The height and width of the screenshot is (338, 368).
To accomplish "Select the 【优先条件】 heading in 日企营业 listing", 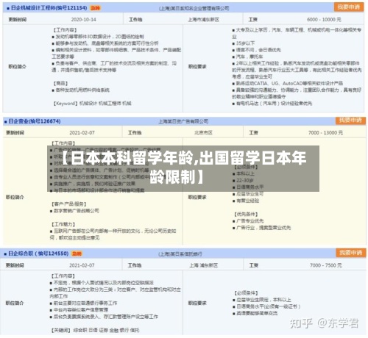I will [246, 214].
